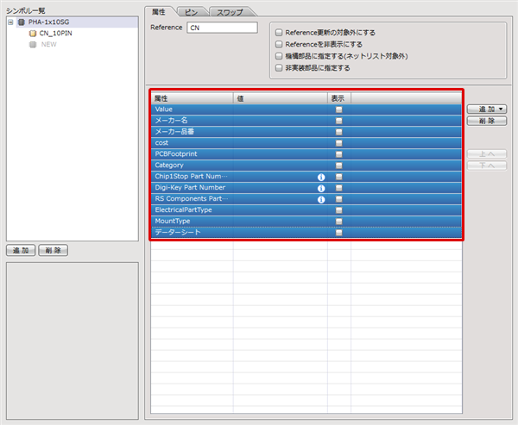
Task: Select the メーカー品番 attribute row
Action: [x=306, y=132]
